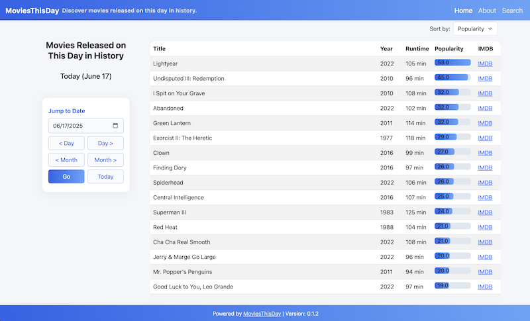Open IMDB link for Cha Cha Real Smooth

click(485, 242)
